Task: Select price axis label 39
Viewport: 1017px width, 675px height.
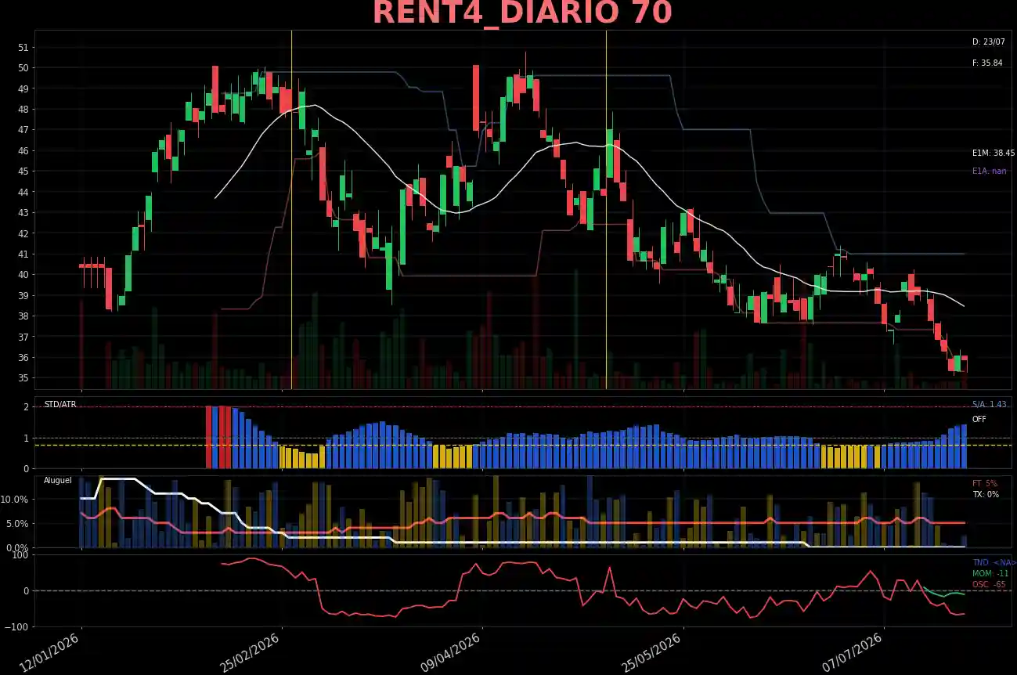Action: click(23, 296)
